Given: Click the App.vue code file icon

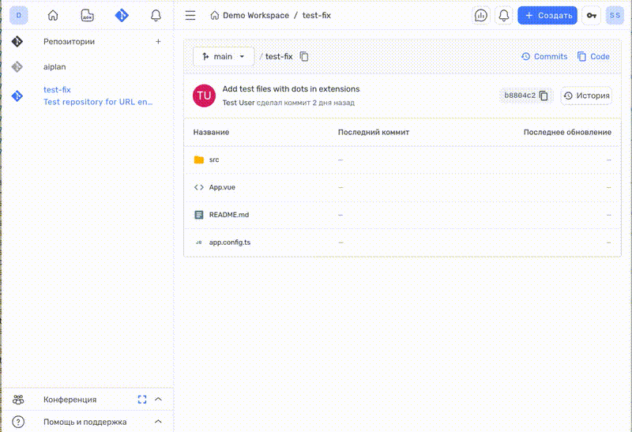Looking at the screenshot, I should coord(199,187).
